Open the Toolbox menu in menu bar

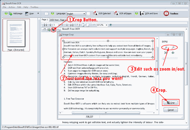pos(35,7)
